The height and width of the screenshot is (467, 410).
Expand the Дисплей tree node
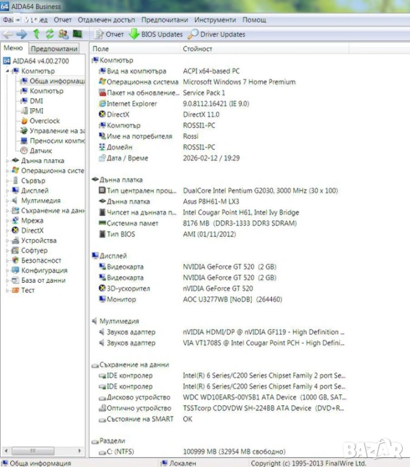coord(7,191)
